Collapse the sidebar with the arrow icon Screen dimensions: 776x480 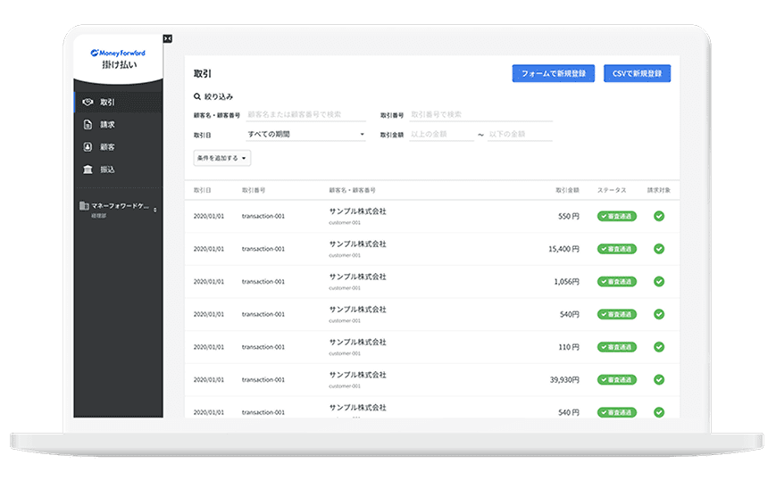pos(167,38)
